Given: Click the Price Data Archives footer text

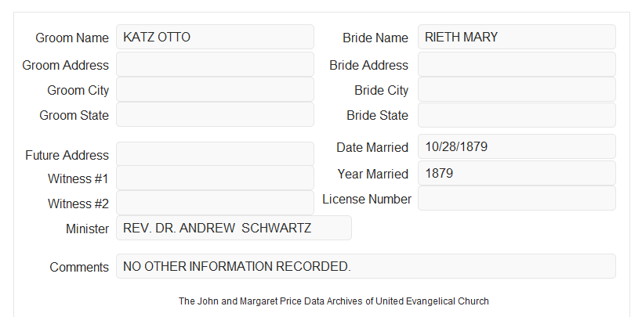Looking at the screenshot, I should (x=334, y=301).
